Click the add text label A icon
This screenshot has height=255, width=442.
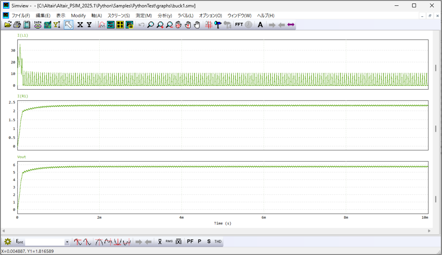(x=260, y=25)
